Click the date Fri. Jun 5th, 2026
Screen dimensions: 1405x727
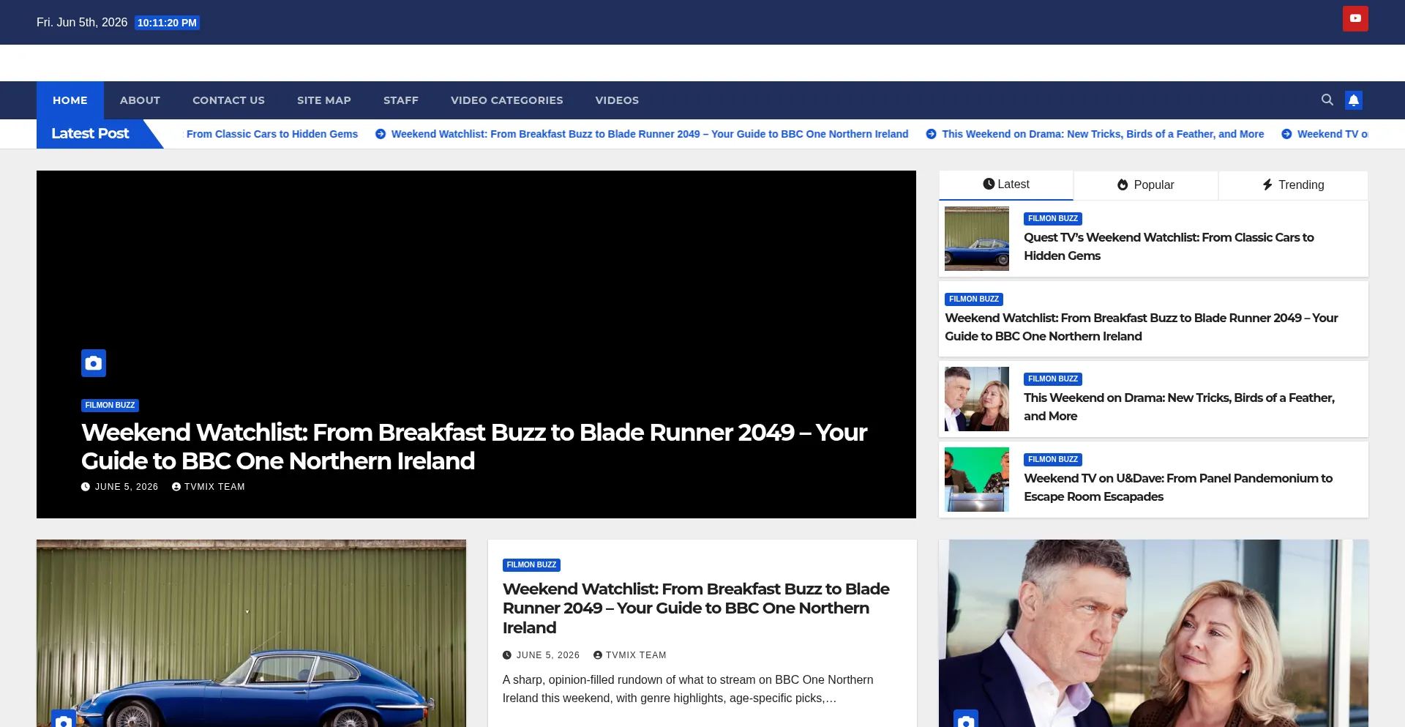(82, 23)
